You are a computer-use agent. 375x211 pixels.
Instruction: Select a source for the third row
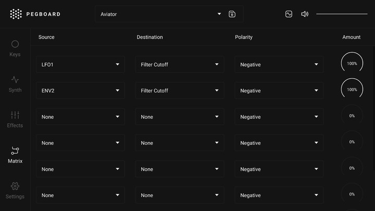tap(81, 117)
